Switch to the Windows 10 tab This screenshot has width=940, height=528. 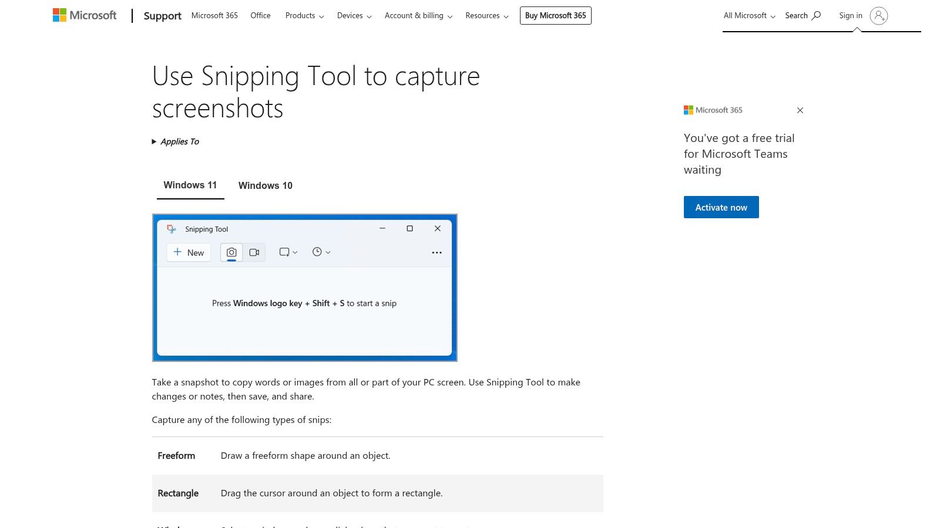pyautogui.click(x=265, y=185)
